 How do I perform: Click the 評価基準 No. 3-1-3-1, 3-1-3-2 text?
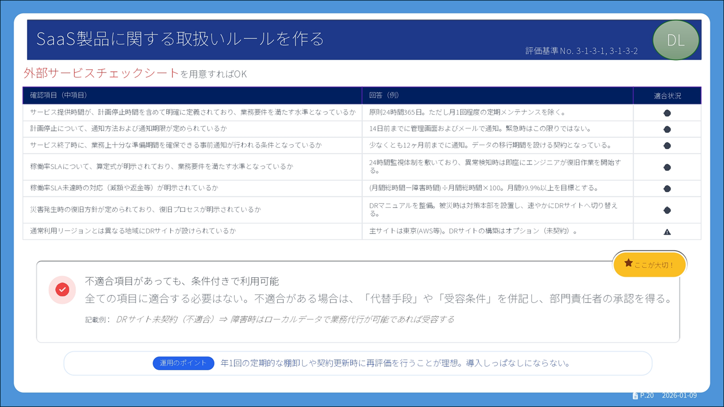pos(581,51)
